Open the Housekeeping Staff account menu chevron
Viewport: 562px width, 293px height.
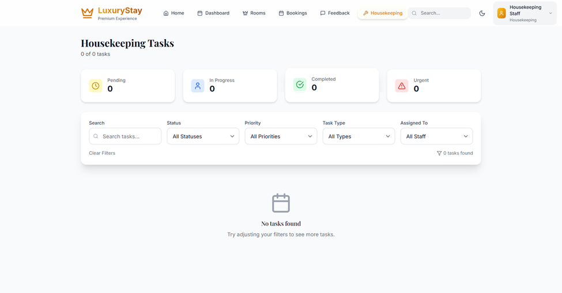550,13
